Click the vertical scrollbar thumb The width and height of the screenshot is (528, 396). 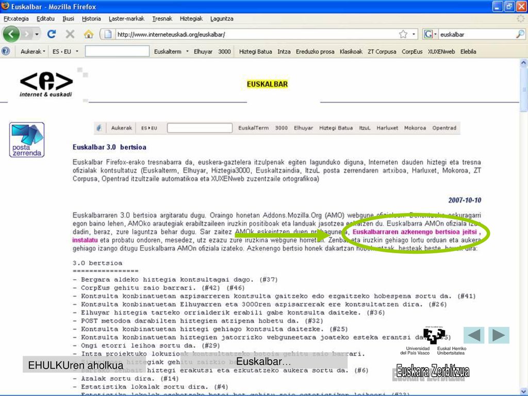524,89
